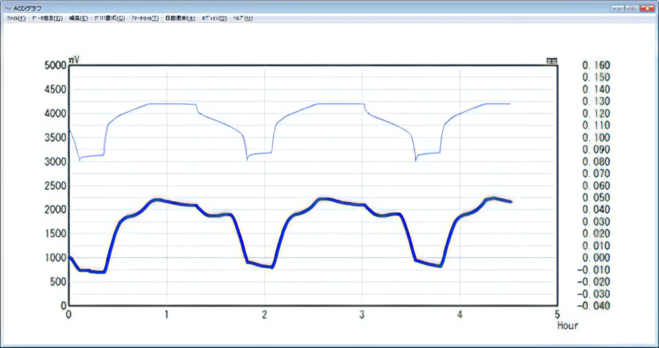The width and height of the screenshot is (659, 348).
Task: Click the mV unit label above left axis
Action: click(74, 61)
